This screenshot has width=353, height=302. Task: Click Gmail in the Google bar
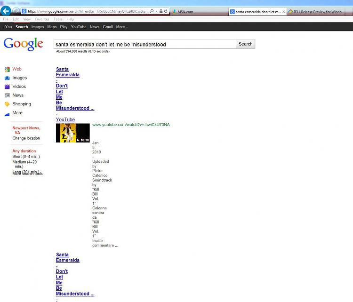coord(108,27)
